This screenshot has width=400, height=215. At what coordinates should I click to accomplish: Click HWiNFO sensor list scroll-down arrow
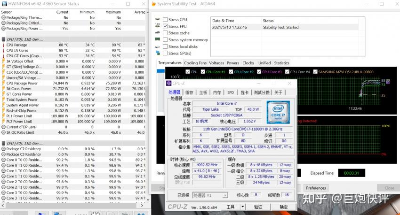(147, 200)
